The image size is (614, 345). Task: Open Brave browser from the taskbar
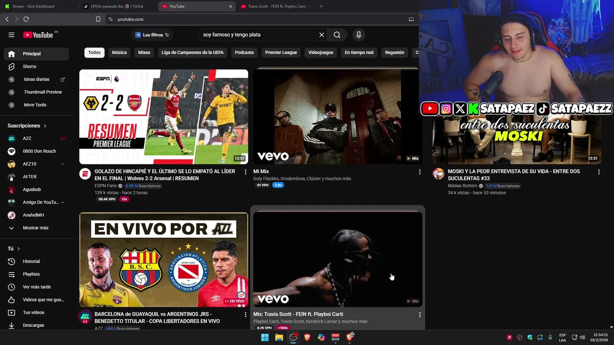coord(307,337)
